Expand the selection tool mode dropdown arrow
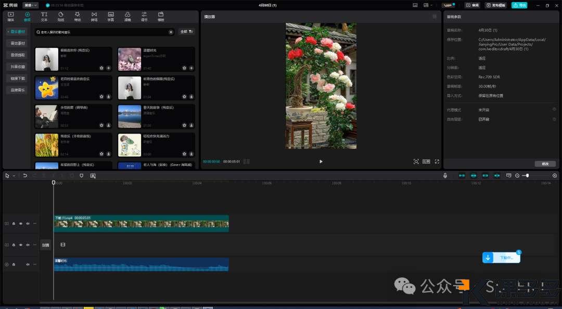 14,176
